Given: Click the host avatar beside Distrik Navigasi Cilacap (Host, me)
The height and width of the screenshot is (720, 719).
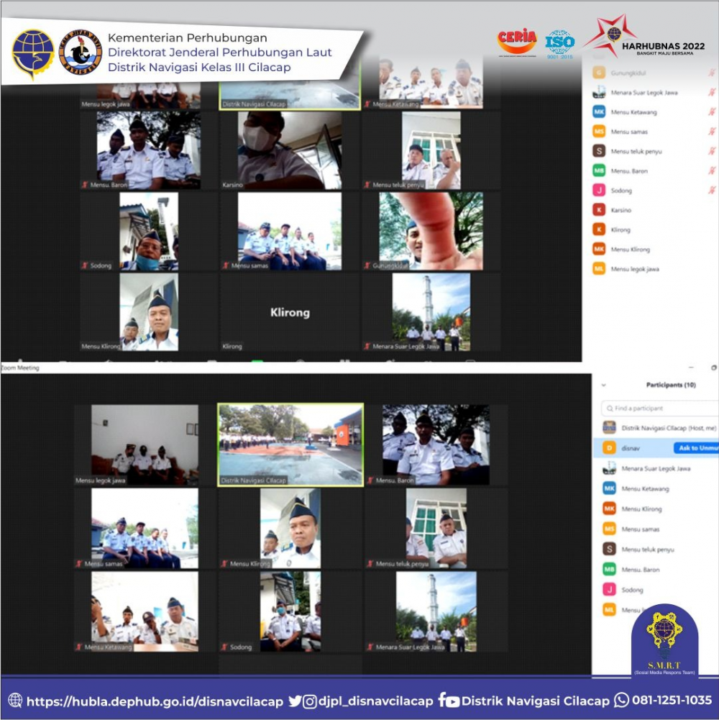Looking at the screenshot, I should 609,427.
